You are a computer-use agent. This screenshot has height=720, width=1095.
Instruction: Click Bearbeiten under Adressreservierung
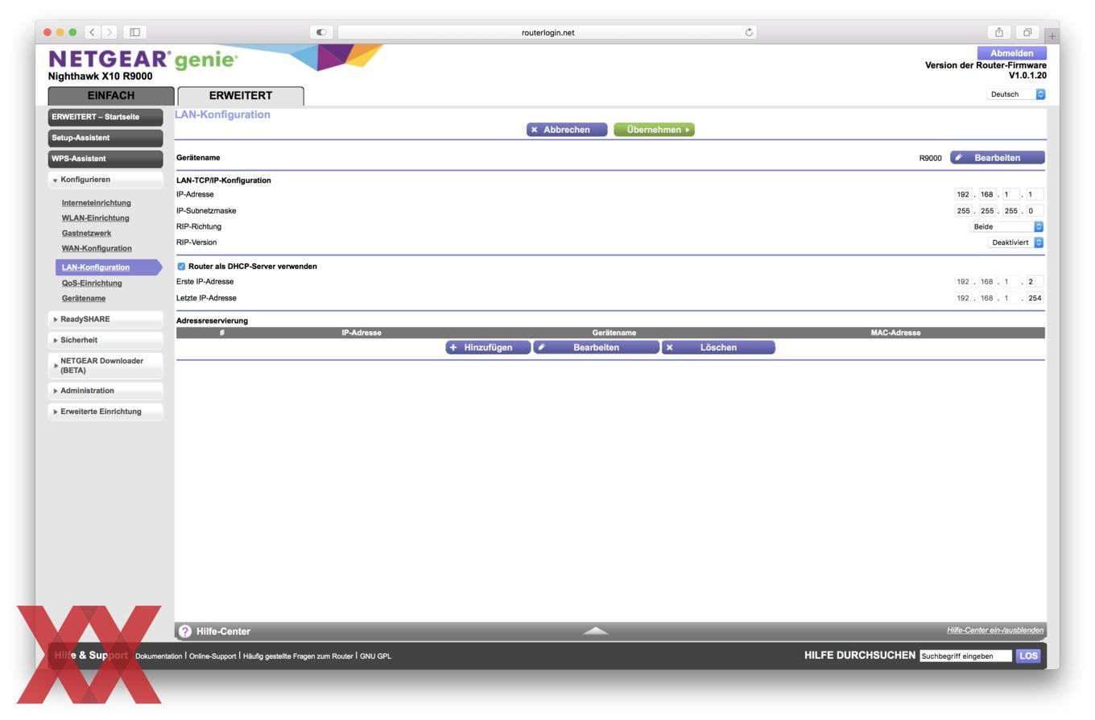point(596,348)
